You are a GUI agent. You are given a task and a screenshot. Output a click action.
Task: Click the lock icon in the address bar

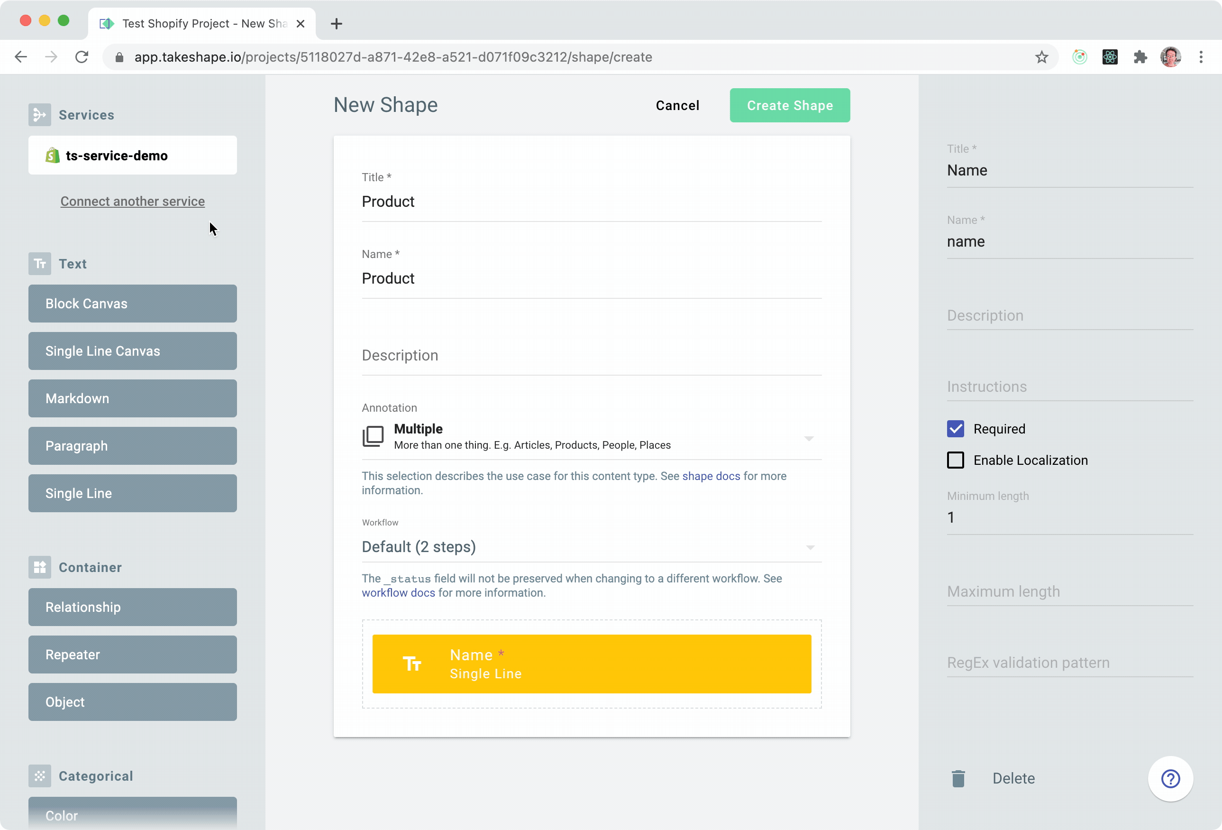119,57
